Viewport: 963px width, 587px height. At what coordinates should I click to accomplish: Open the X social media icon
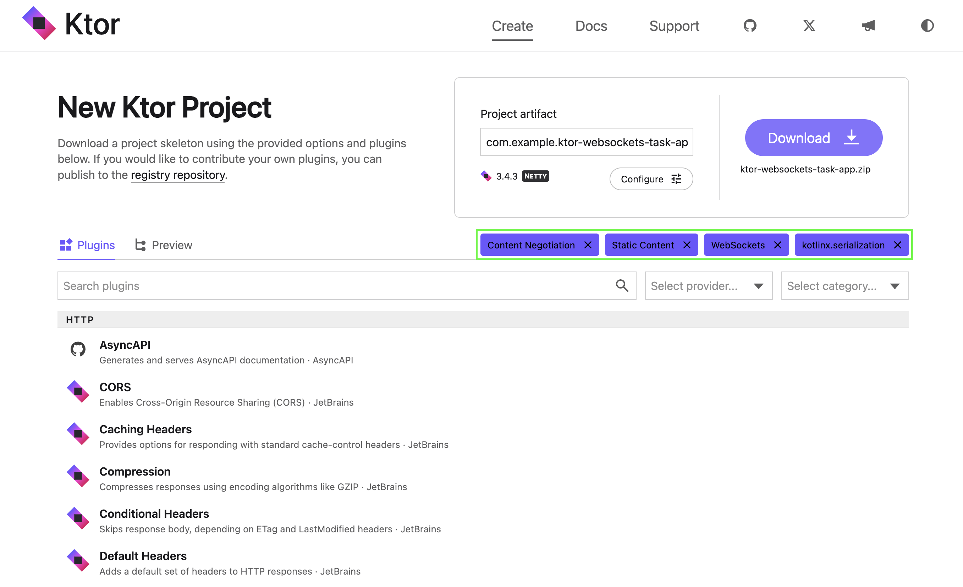click(809, 26)
